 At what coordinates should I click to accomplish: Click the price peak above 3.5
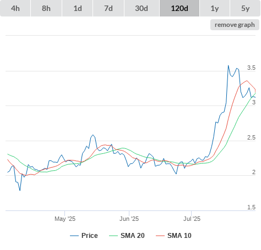[229, 65]
